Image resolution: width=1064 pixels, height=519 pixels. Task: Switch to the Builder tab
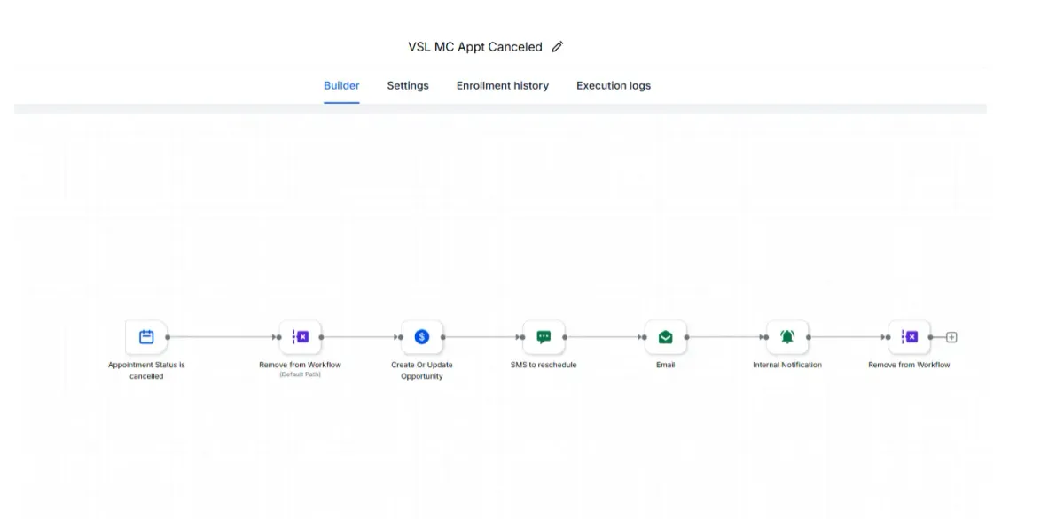click(341, 86)
